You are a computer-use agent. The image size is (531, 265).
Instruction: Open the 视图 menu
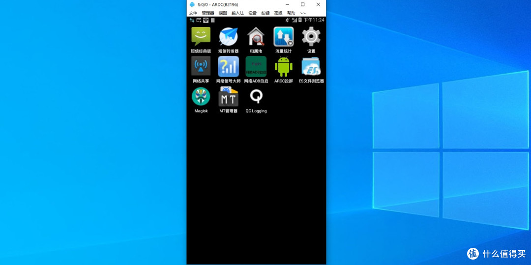223,13
